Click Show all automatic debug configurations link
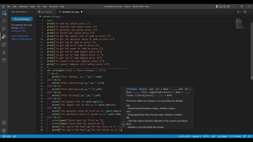This screenshot has height=142, width=253. click(21, 37)
